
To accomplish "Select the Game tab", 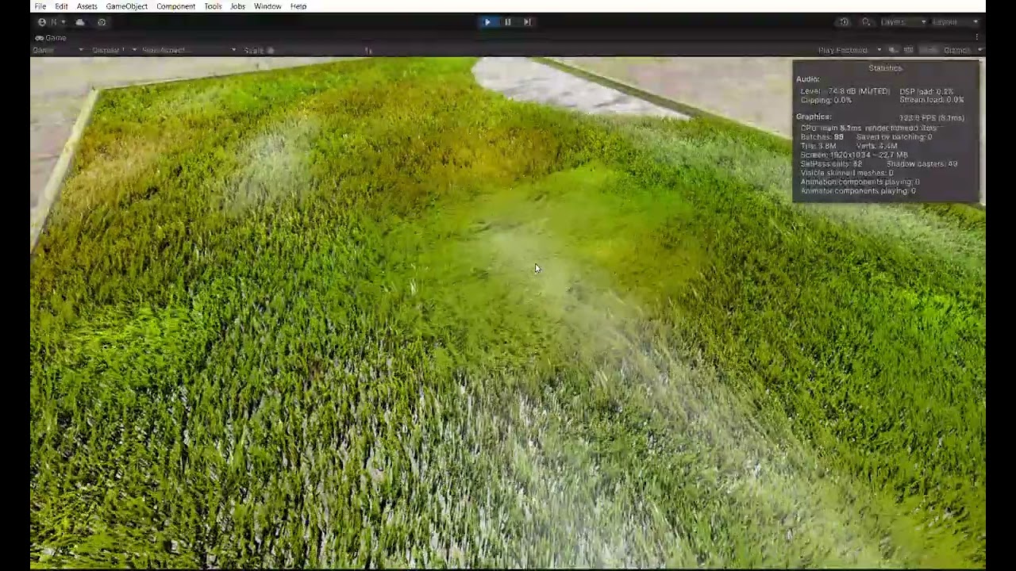I will pos(51,37).
